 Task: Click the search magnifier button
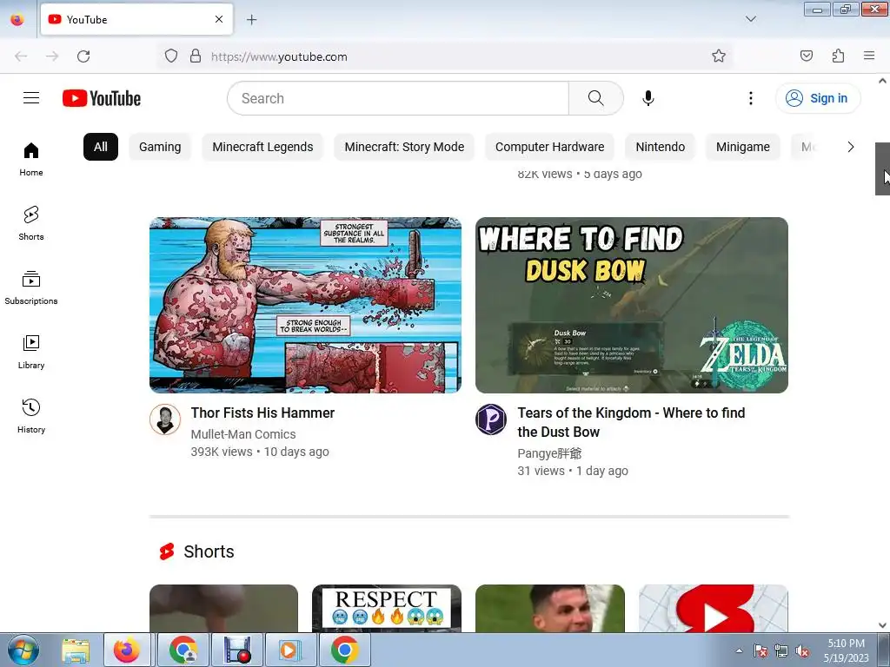[596, 98]
